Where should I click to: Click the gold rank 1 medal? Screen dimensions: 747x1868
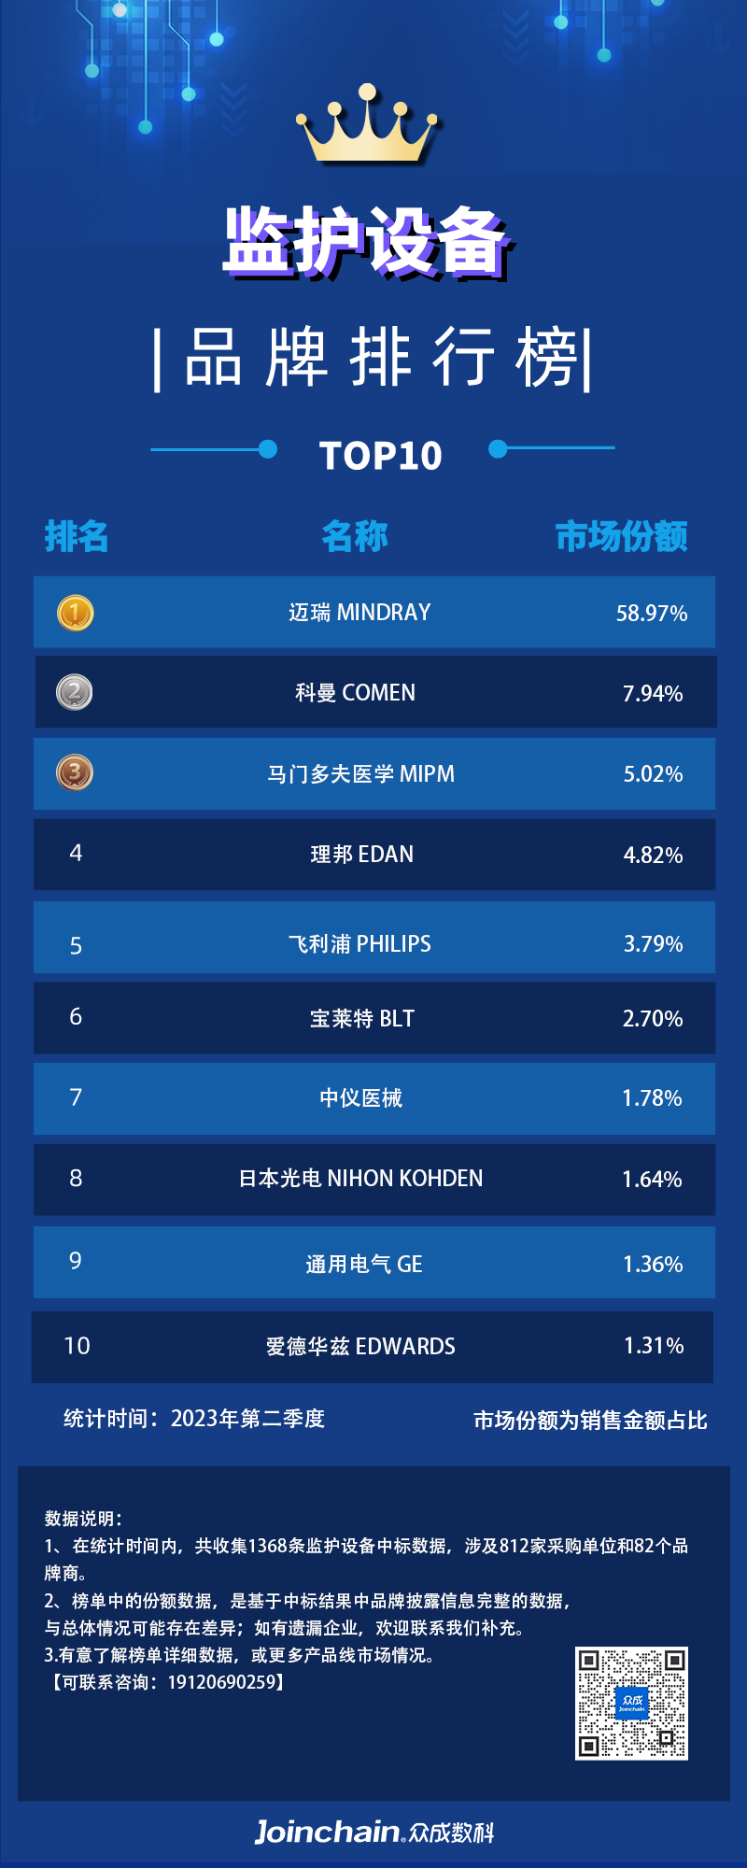(x=76, y=613)
